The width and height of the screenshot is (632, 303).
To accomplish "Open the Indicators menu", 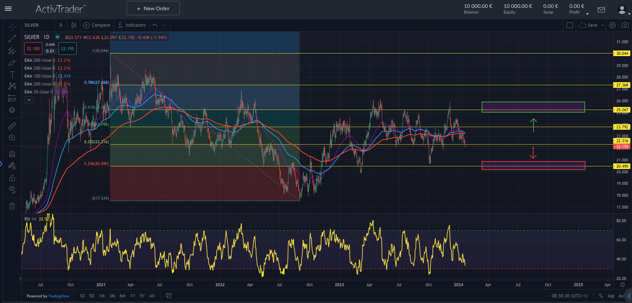I will coord(132,25).
